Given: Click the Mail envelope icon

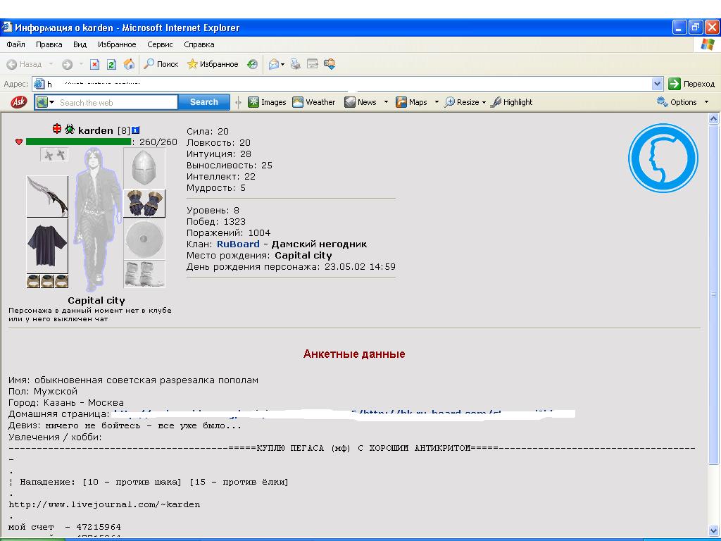Looking at the screenshot, I should click(x=274, y=64).
